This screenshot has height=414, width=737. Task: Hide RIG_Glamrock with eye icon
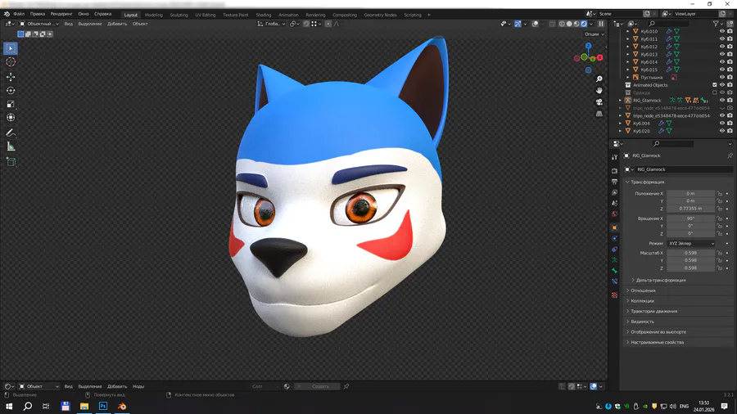tap(722, 101)
